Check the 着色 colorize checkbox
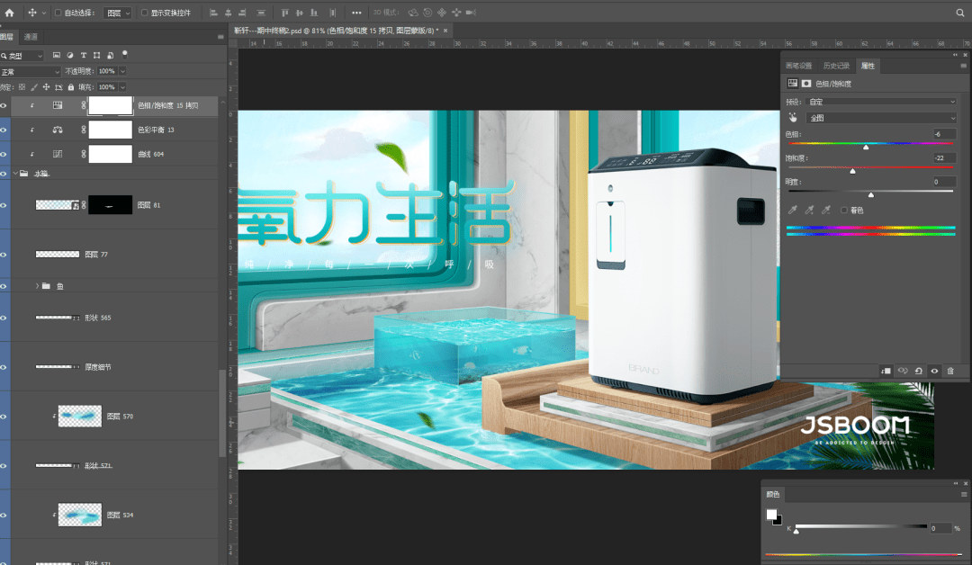The image size is (972, 565). [x=843, y=210]
